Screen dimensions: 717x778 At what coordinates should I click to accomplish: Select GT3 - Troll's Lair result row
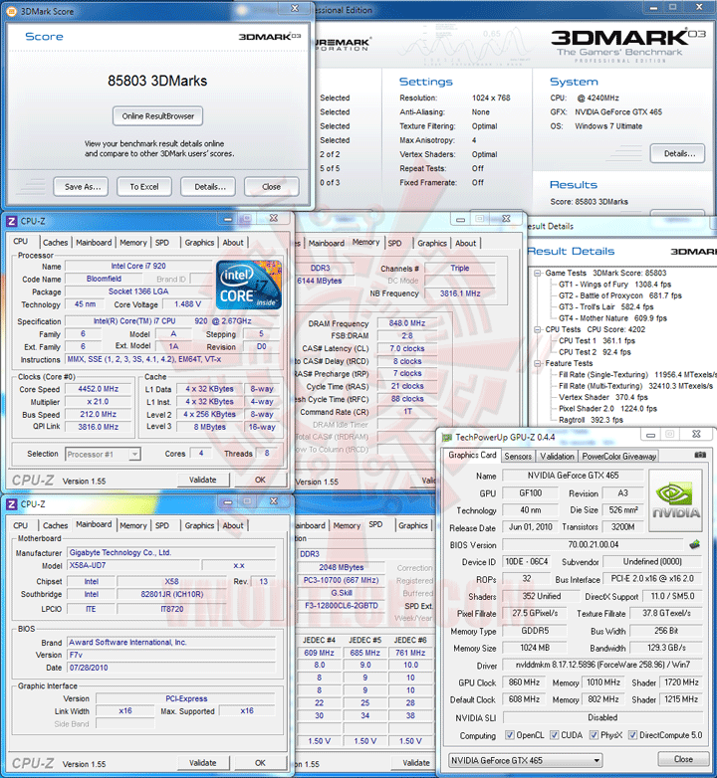coord(605,307)
